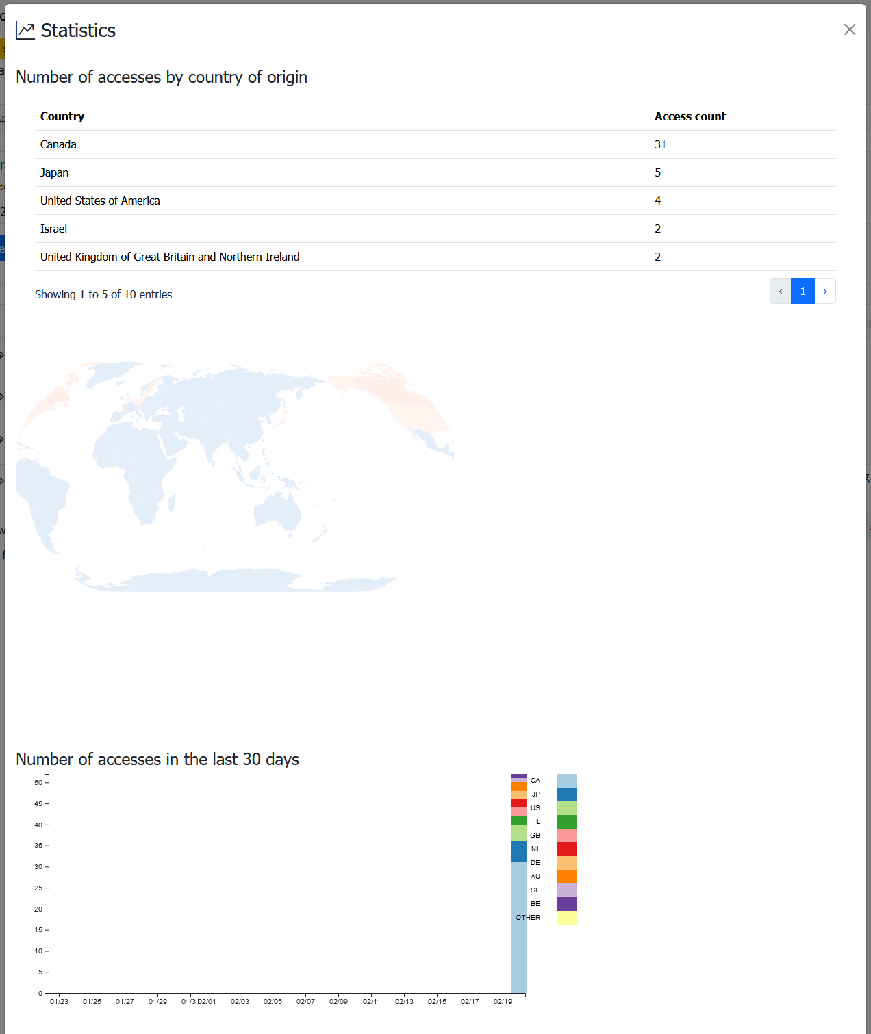Select United States of America row
Screen dimensions: 871x1034
[x=435, y=201]
